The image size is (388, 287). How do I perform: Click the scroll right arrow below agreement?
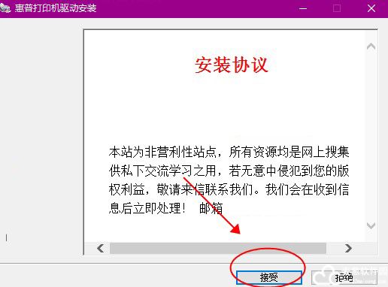(348, 249)
